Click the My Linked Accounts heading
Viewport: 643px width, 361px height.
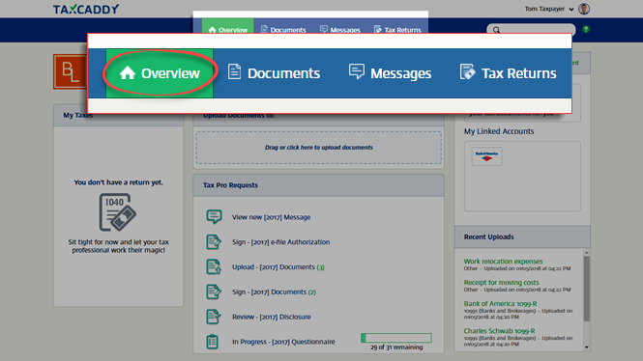tap(499, 131)
